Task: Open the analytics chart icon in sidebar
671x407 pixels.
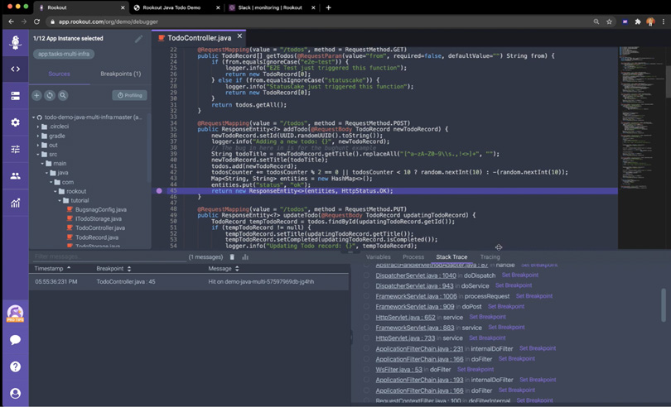Action: 16,203
